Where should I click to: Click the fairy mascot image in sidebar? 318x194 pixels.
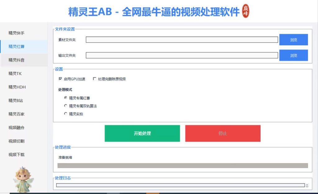tap(23, 179)
